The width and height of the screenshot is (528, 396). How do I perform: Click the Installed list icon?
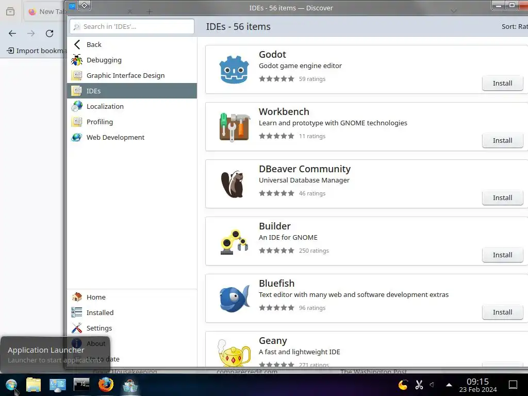[x=77, y=312]
